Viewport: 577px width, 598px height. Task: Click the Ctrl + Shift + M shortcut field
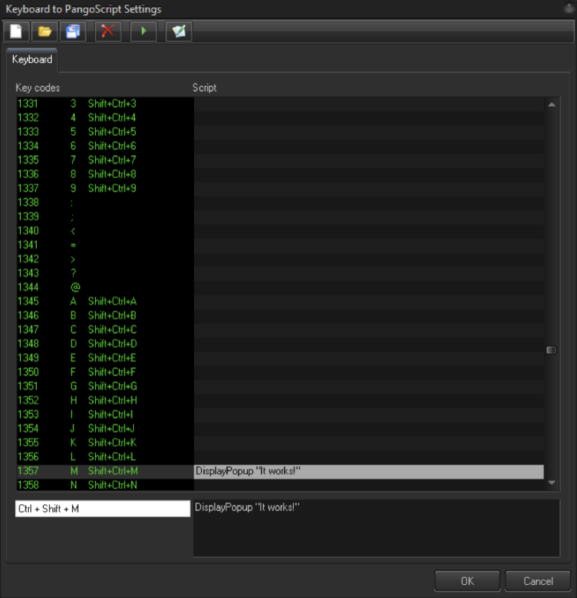tap(103, 508)
